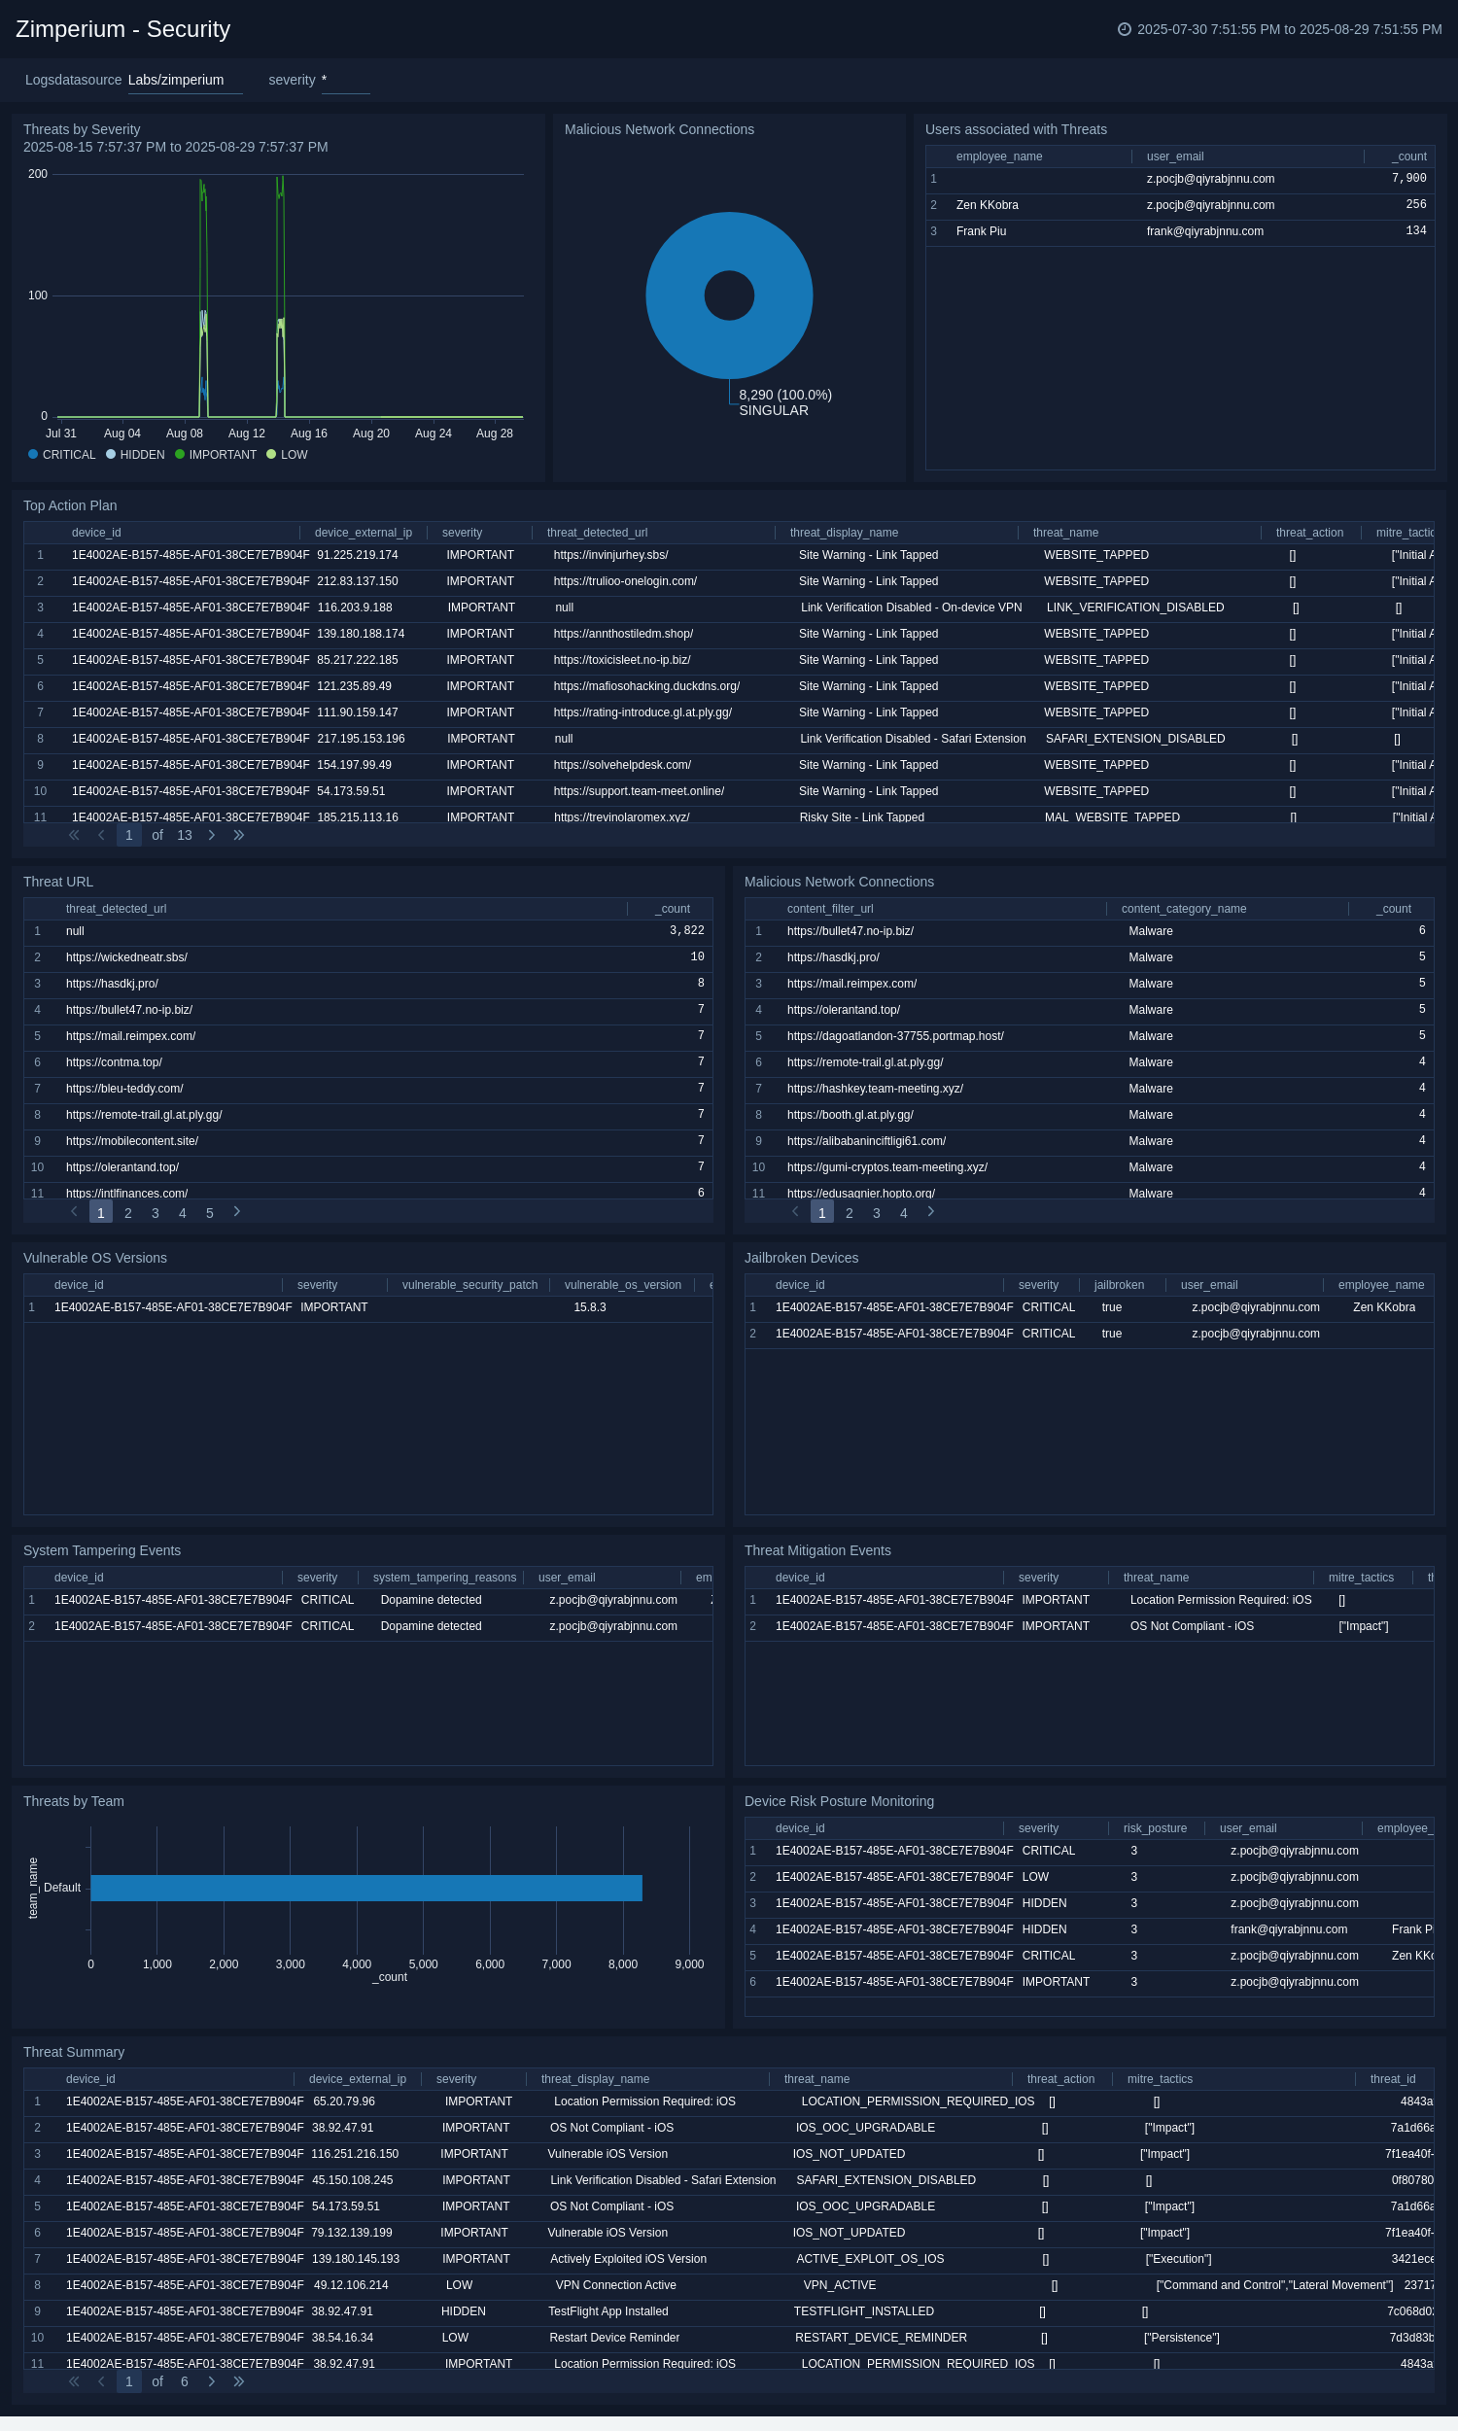Select page 4 in Threat URL pagination
1458x2431 pixels.
[x=183, y=1213]
